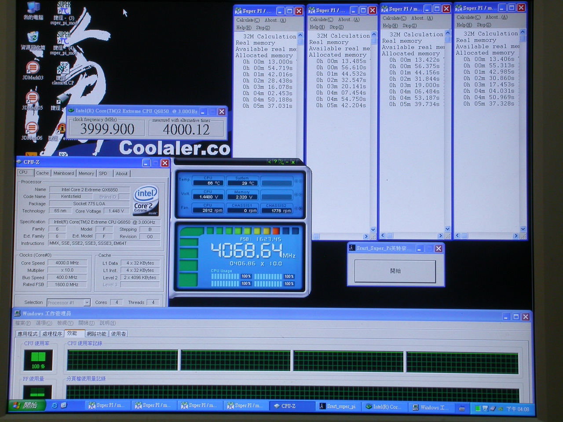
Task: Open the 應用程式 (Applications) tab in Task Manager
Action: coord(27,334)
